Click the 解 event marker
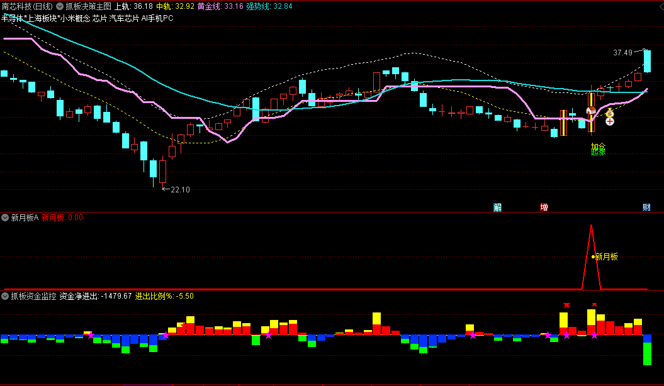This screenshot has height=386, width=664. [x=498, y=207]
